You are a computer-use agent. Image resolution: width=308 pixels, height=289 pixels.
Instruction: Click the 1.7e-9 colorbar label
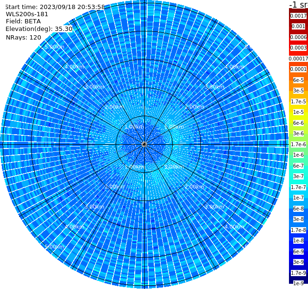tap(298, 273)
